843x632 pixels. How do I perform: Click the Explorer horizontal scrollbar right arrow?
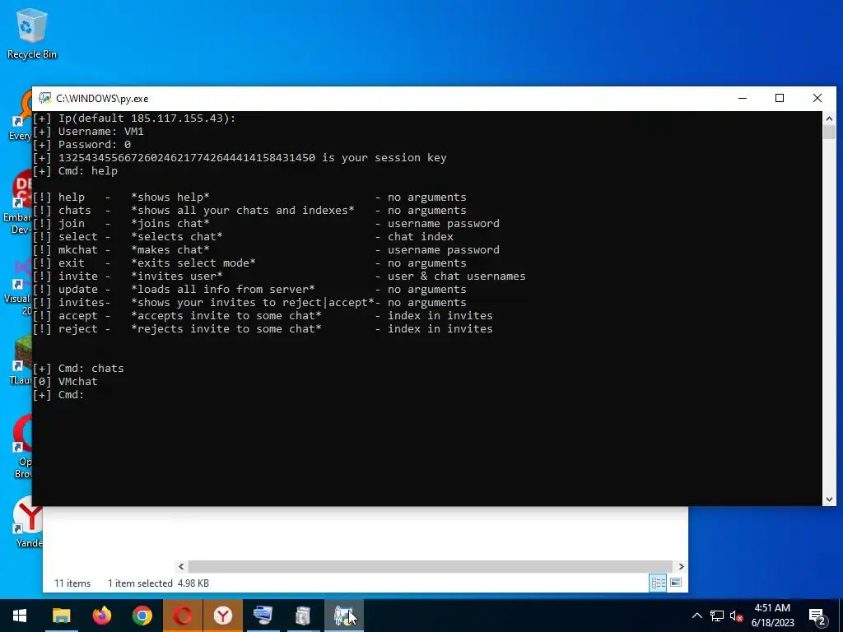[681, 566]
